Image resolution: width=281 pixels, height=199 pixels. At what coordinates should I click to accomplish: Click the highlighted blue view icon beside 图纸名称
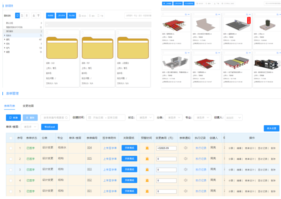[x=18, y=16]
